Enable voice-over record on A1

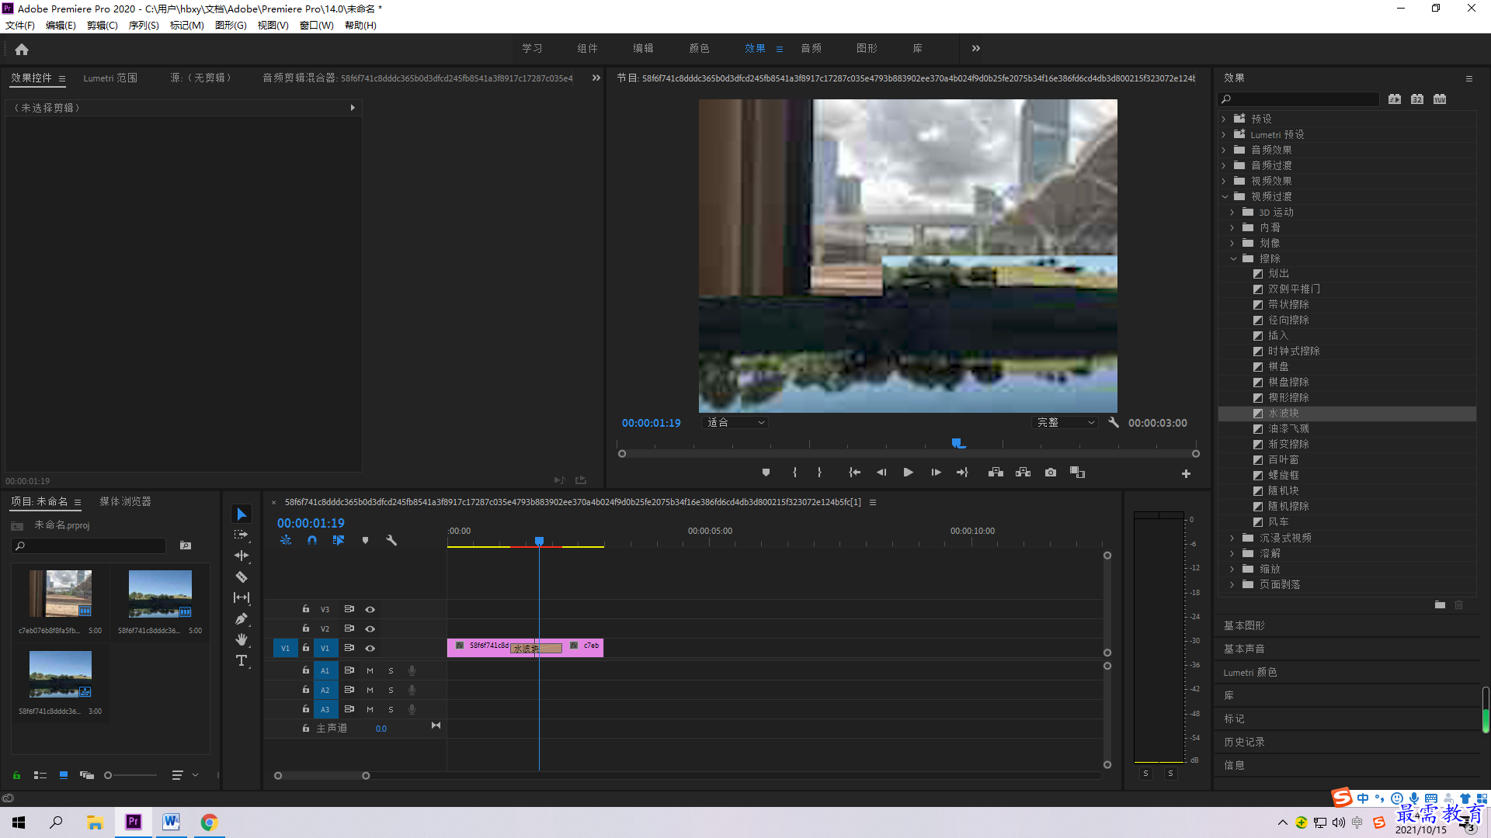[412, 670]
